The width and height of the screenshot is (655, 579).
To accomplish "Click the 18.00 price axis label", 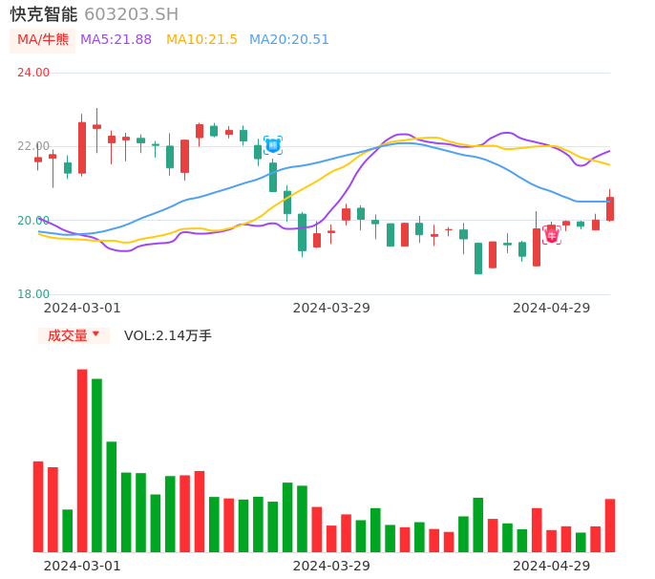I will 33,294.
